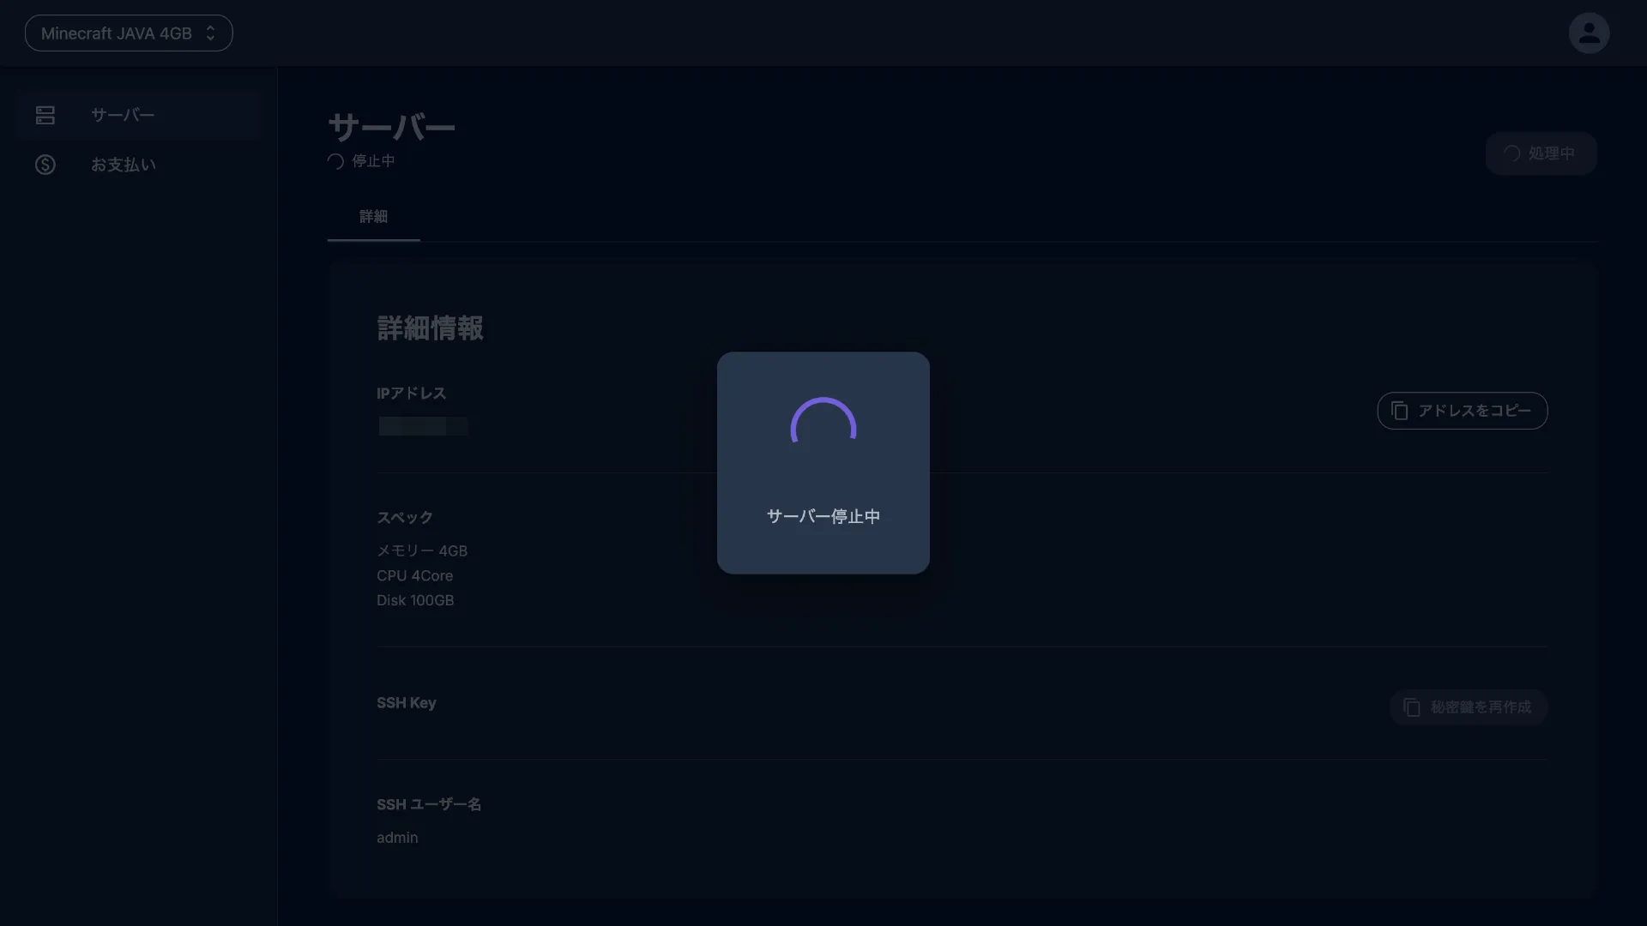Click the copy icon beside アドレスをコピー
The image size is (1647, 926).
tap(1399, 411)
